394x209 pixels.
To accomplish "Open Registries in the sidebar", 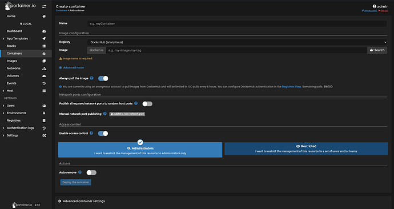I will pos(14,120).
